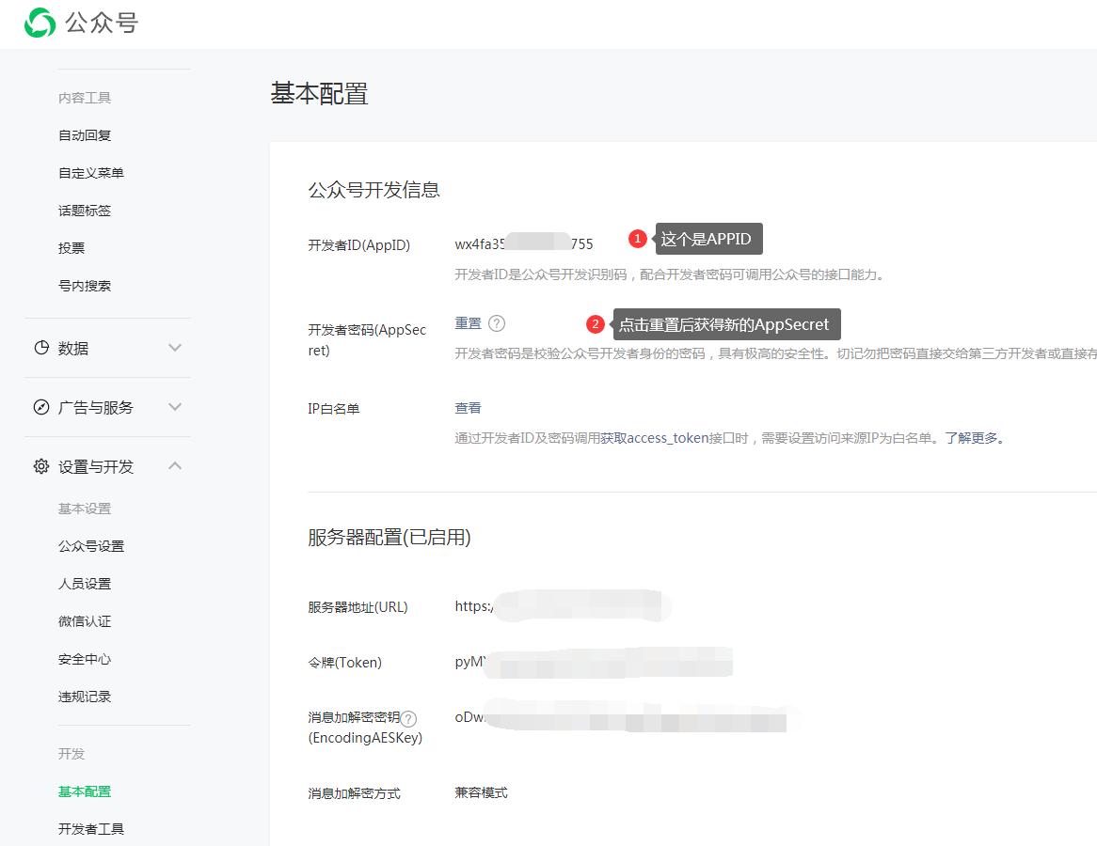
Task: Click the 基本设置 sidebar group label
Action: click(x=85, y=509)
